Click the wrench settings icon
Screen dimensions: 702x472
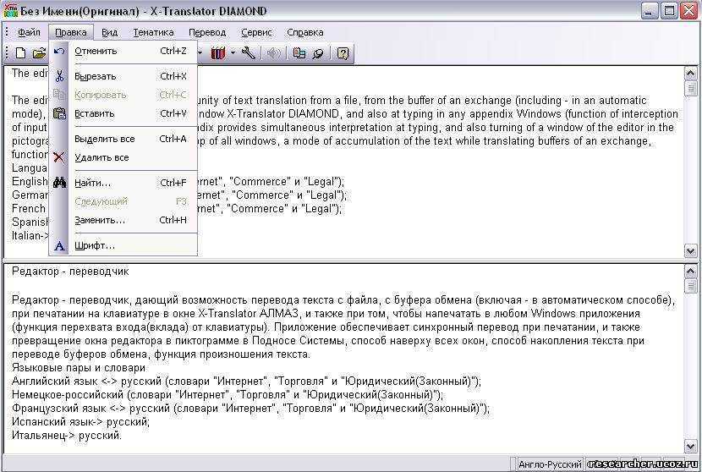tap(249, 52)
